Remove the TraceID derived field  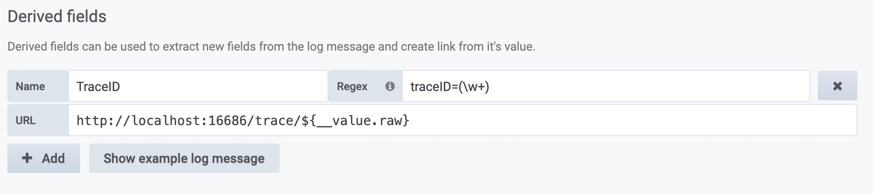pyautogui.click(x=837, y=86)
